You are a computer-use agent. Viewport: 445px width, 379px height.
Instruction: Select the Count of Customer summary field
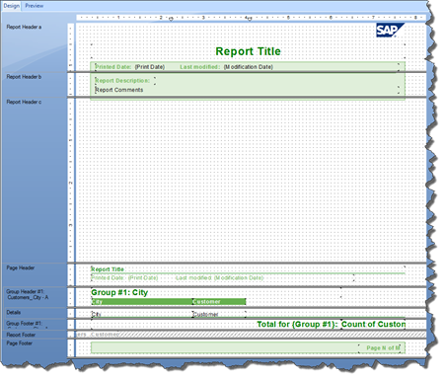coord(373,325)
